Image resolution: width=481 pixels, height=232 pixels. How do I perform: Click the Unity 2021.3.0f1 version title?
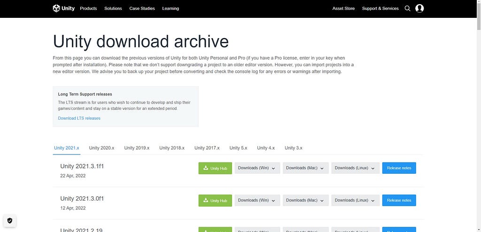pos(82,199)
